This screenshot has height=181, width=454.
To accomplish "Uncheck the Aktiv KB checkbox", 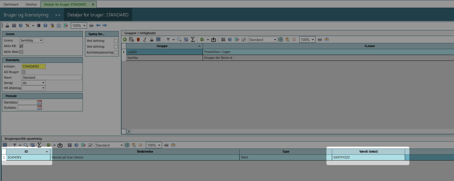I will tap(21, 46).
